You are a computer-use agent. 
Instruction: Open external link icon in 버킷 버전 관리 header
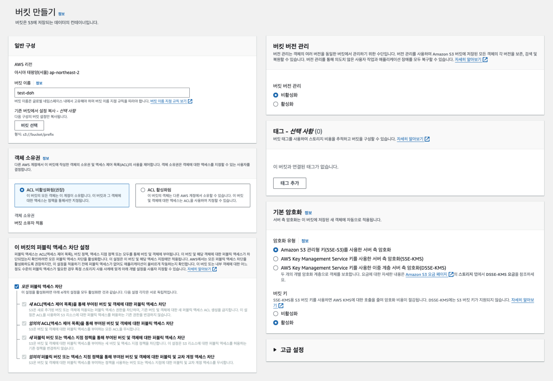coord(485,59)
